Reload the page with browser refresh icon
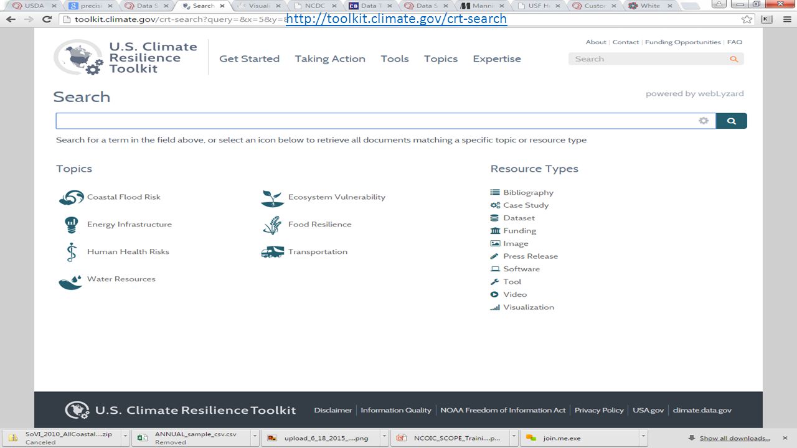 [x=47, y=19]
